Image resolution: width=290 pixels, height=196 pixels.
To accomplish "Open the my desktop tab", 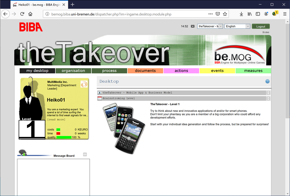I will [x=37, y=71].
